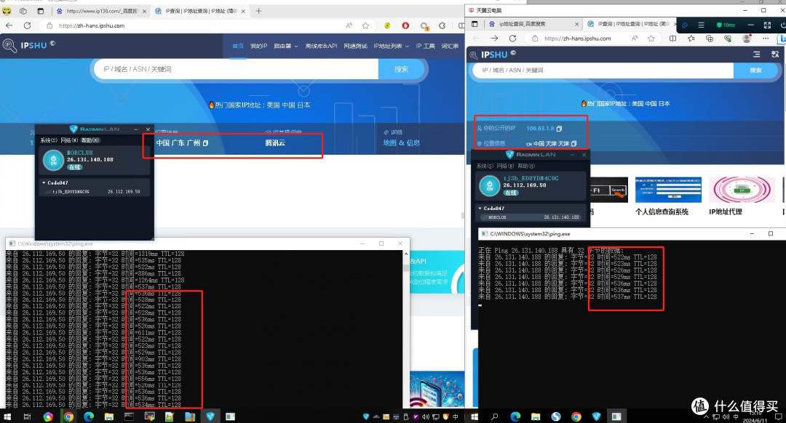Click the IPSHU logo in left browser

coord(28,45)
